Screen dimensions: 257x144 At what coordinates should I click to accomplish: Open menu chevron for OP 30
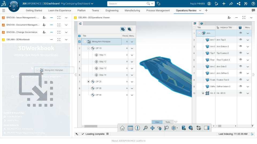132,89
